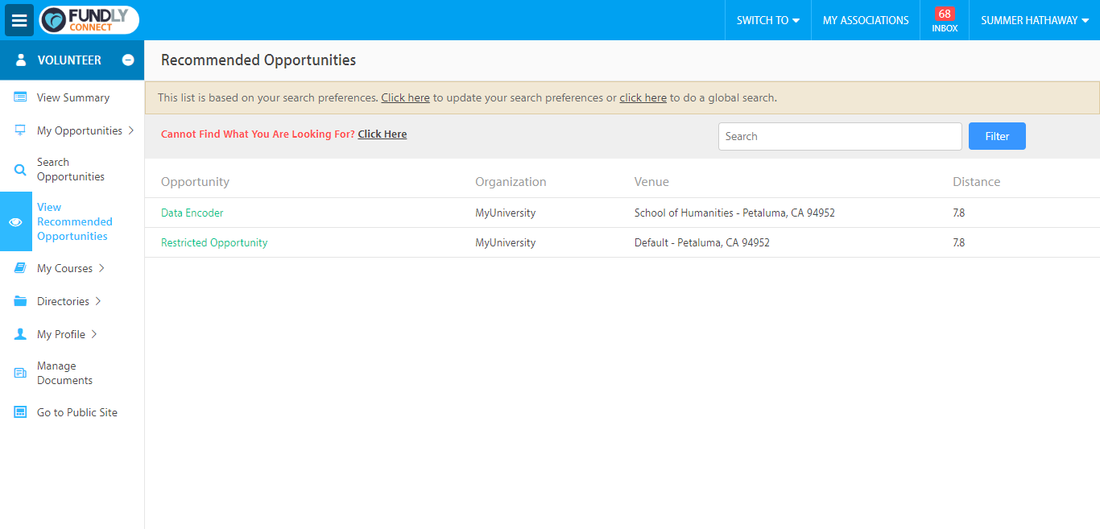
Task: Expand the My Courses submenu chevron
Action: pos(101,268)
